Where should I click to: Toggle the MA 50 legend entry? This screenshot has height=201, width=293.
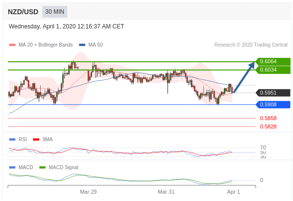91,45
